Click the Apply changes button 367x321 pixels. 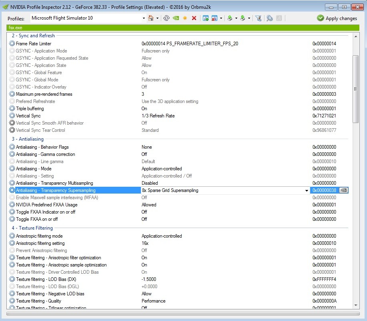point(337,18)
